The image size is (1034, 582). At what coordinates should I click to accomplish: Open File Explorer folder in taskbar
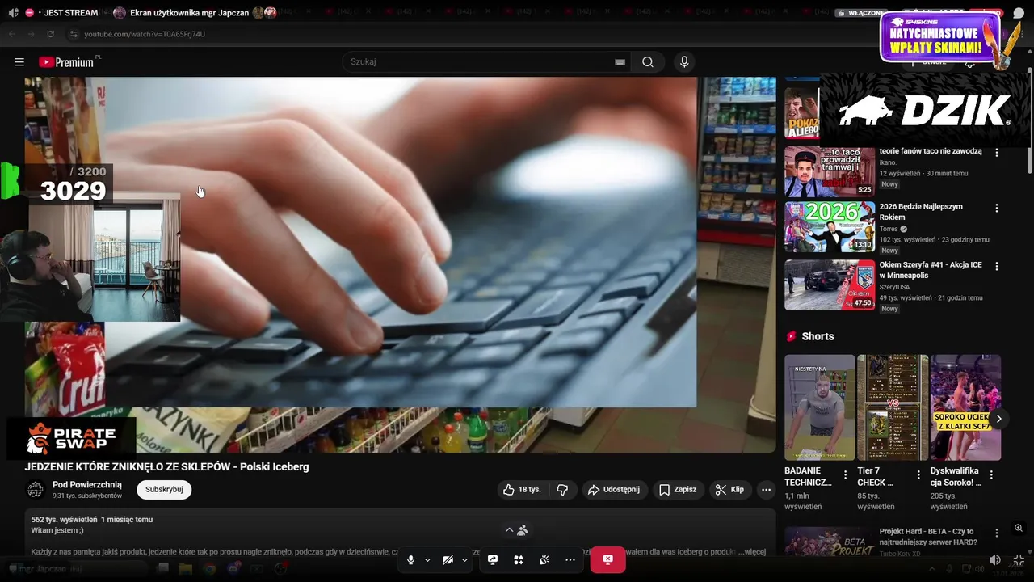click(x=186, y=569)
